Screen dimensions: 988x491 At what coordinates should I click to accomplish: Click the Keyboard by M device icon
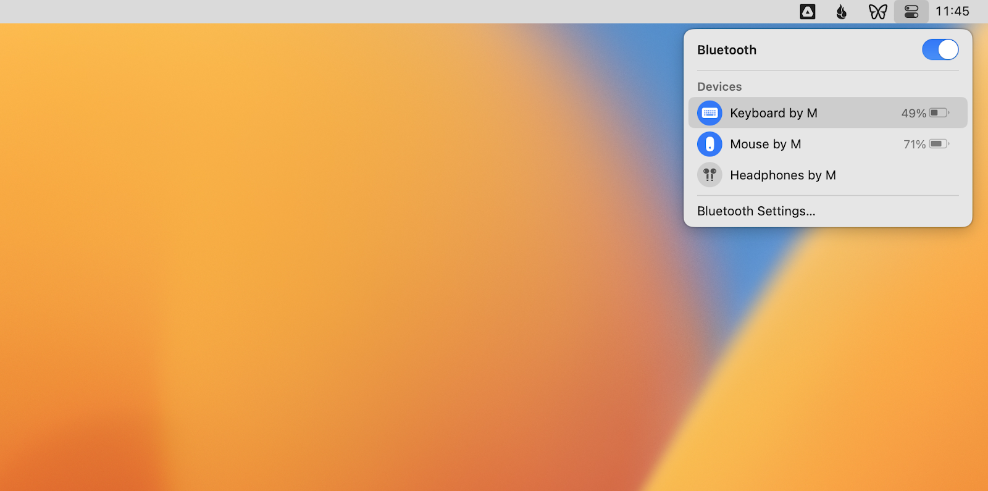pos(710,113)
